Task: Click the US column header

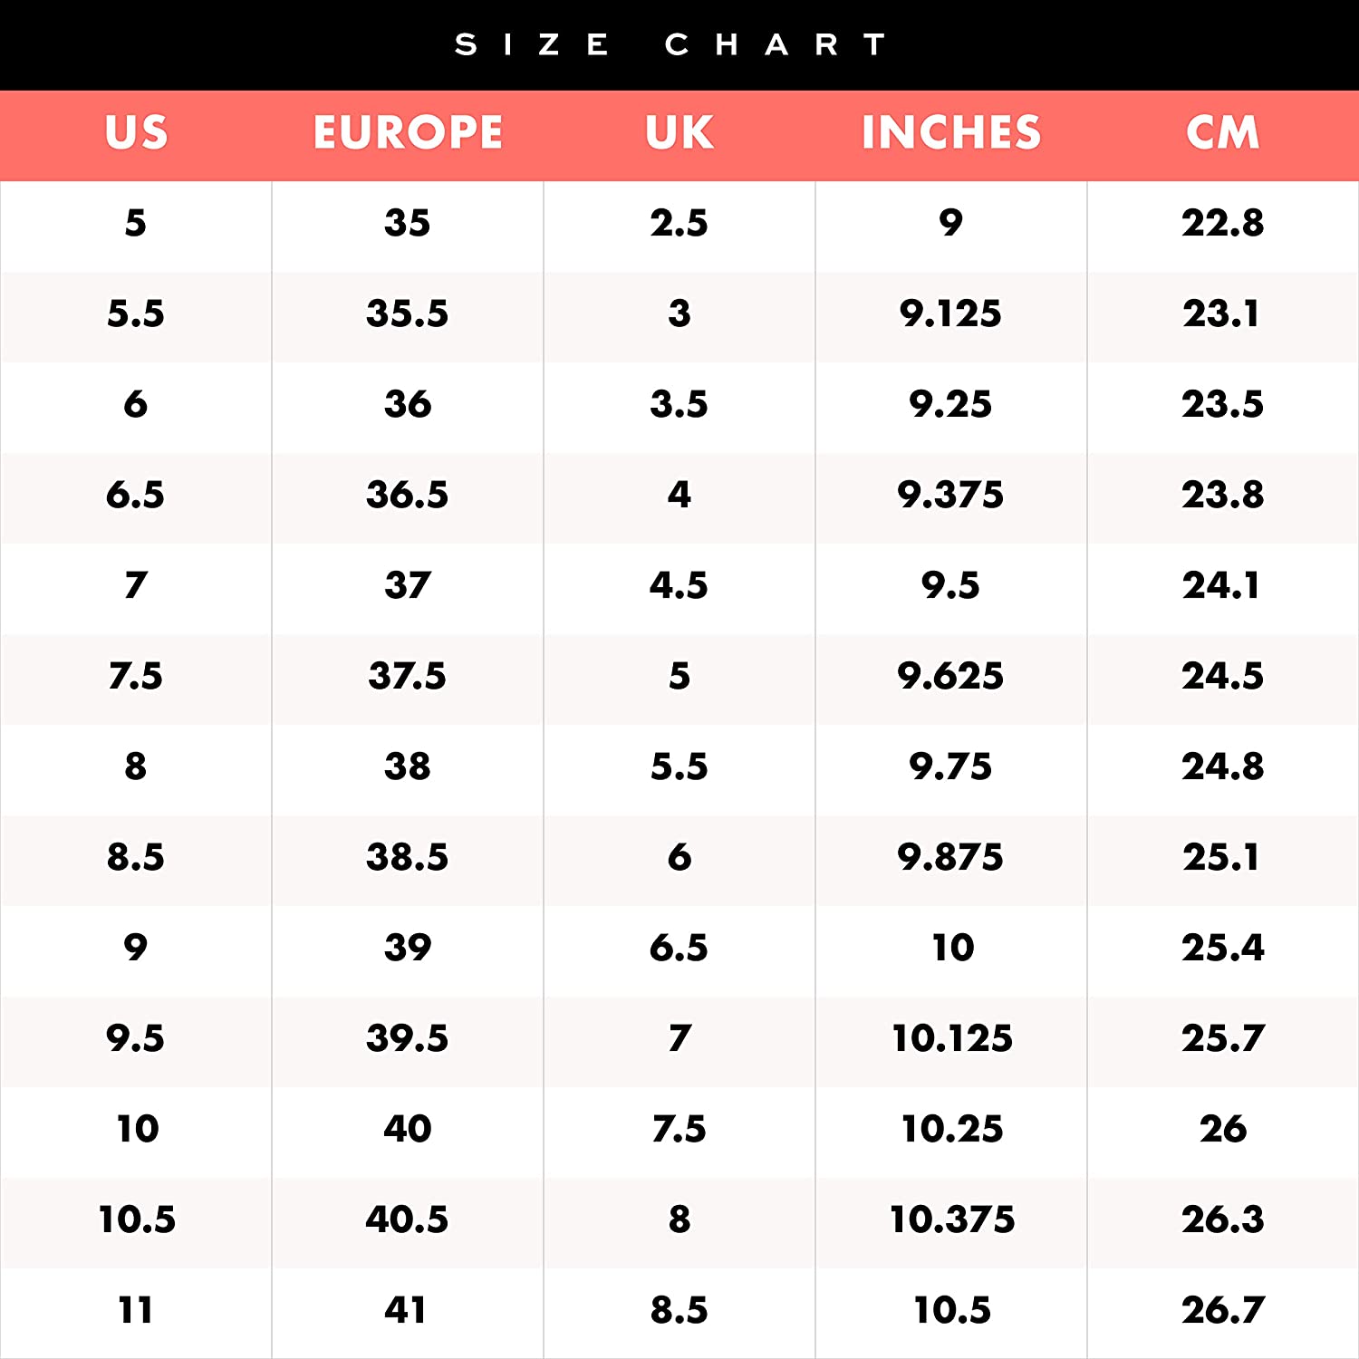Action: tap(136, 133)
